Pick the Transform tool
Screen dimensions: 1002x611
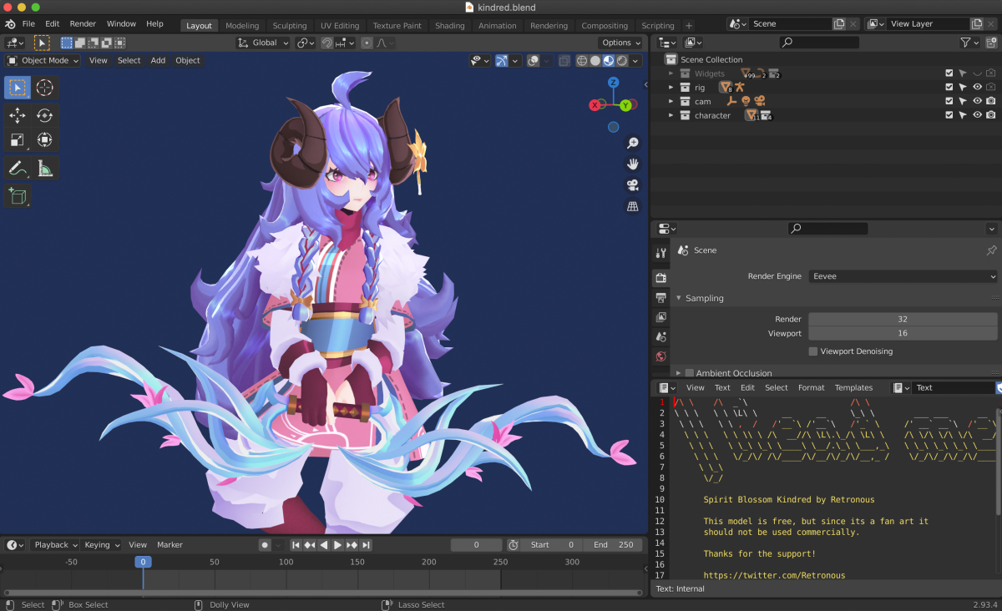pyautogui.click(x=45, y=139)
